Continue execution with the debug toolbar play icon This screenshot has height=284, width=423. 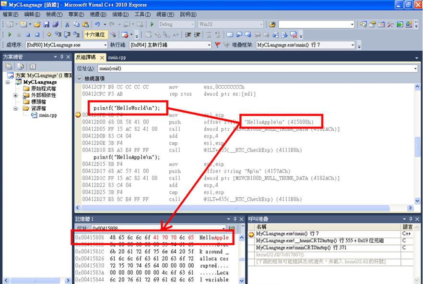point(10,35)
